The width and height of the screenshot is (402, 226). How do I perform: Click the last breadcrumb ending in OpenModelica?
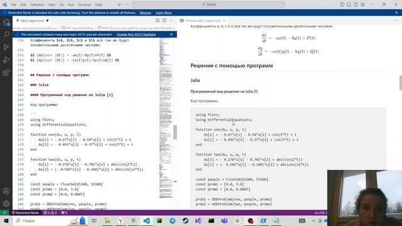[136, 28]
